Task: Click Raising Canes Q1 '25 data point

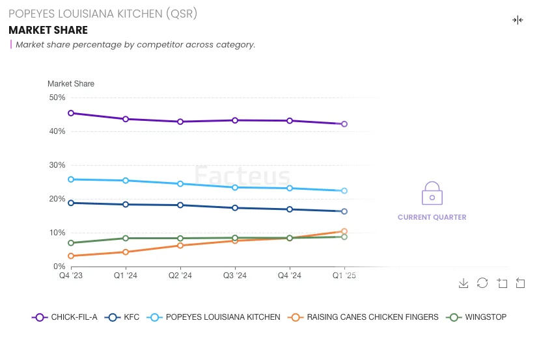Action: coord(344,231)
